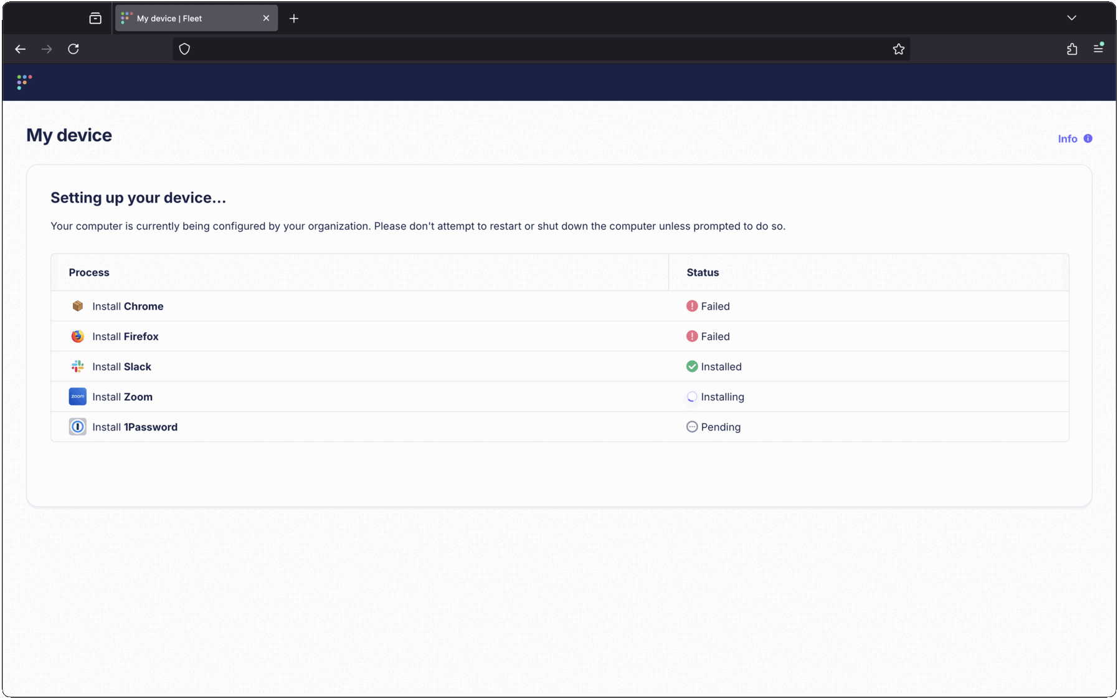Open the extensions puzzle icon
This screenshot has height=699, width=1118.
coord(1071,49)
